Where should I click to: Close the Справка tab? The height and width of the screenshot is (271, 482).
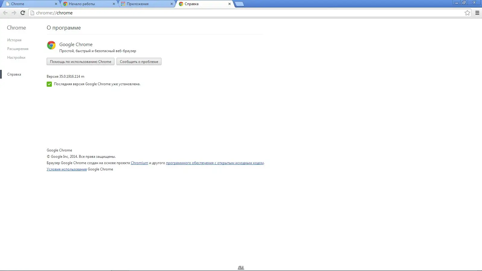230,4
